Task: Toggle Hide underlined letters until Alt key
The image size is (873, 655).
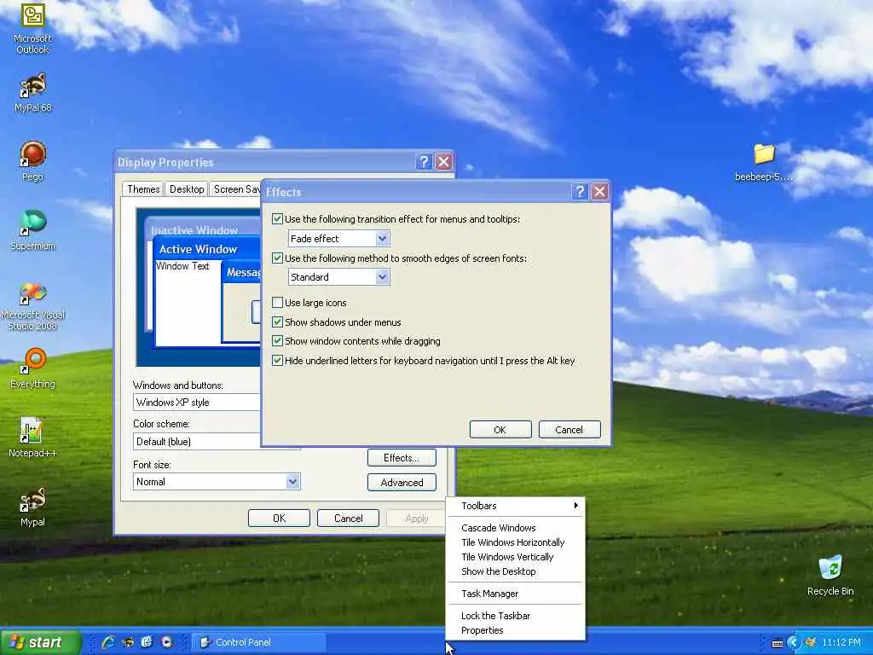Action: (x=277, y=361)
